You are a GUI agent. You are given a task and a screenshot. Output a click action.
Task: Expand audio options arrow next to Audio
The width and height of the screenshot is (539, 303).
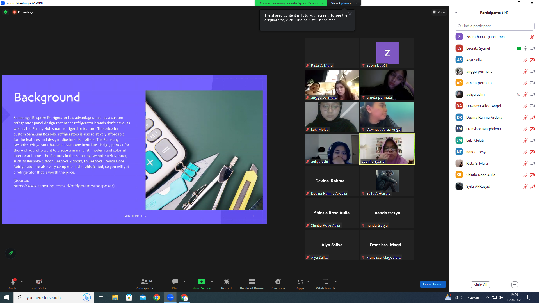click(22, 282)
